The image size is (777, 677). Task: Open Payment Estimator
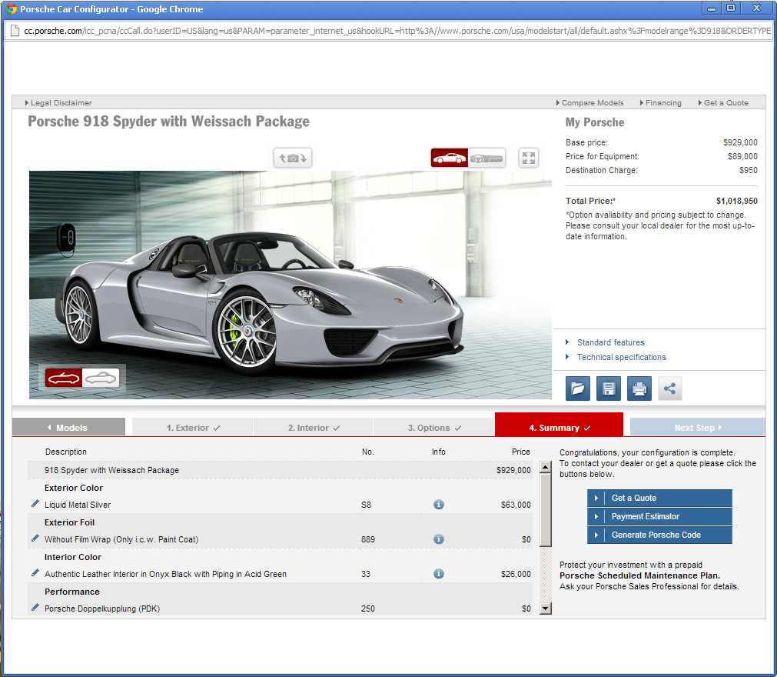659,516
